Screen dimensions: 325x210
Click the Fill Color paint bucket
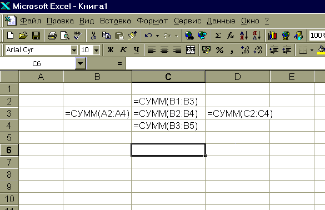click(x=321, y=50)
